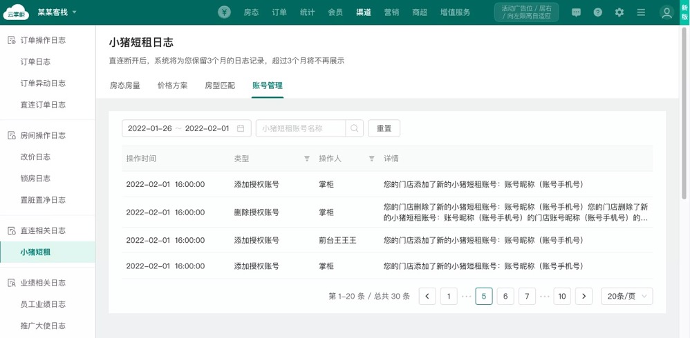Screen dimensions: 690x338
Task: Switch to the 价格方案 tab
Action: pos(172,86)
